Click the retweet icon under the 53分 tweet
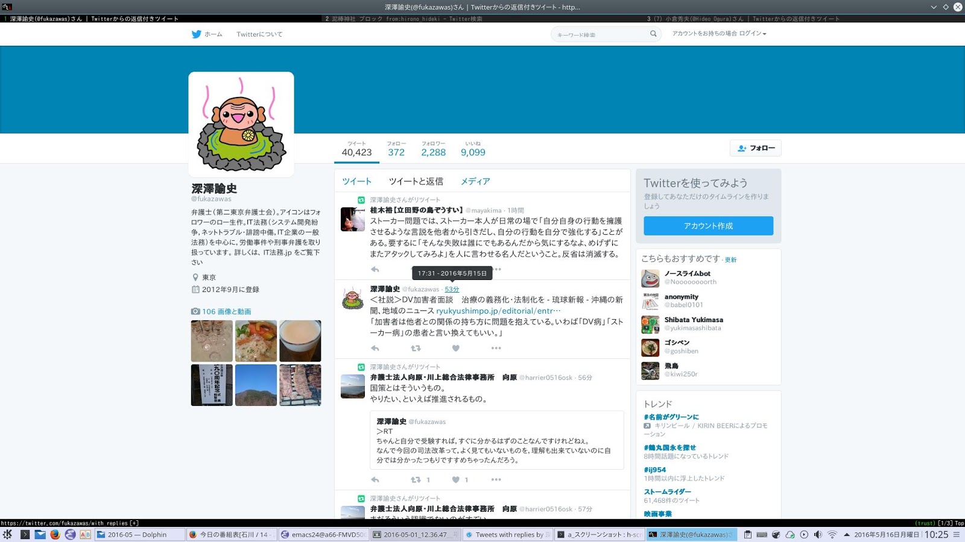The height and width of the screenshot is (542, 965). tap(416, 348)
